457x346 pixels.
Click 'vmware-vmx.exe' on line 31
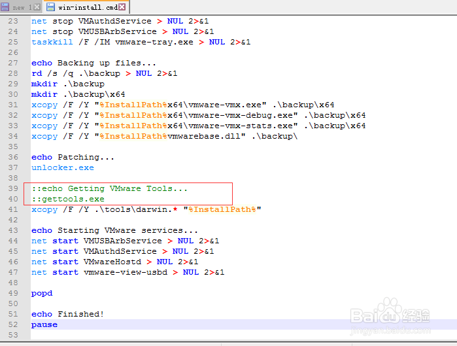click(x=225, y=105)
